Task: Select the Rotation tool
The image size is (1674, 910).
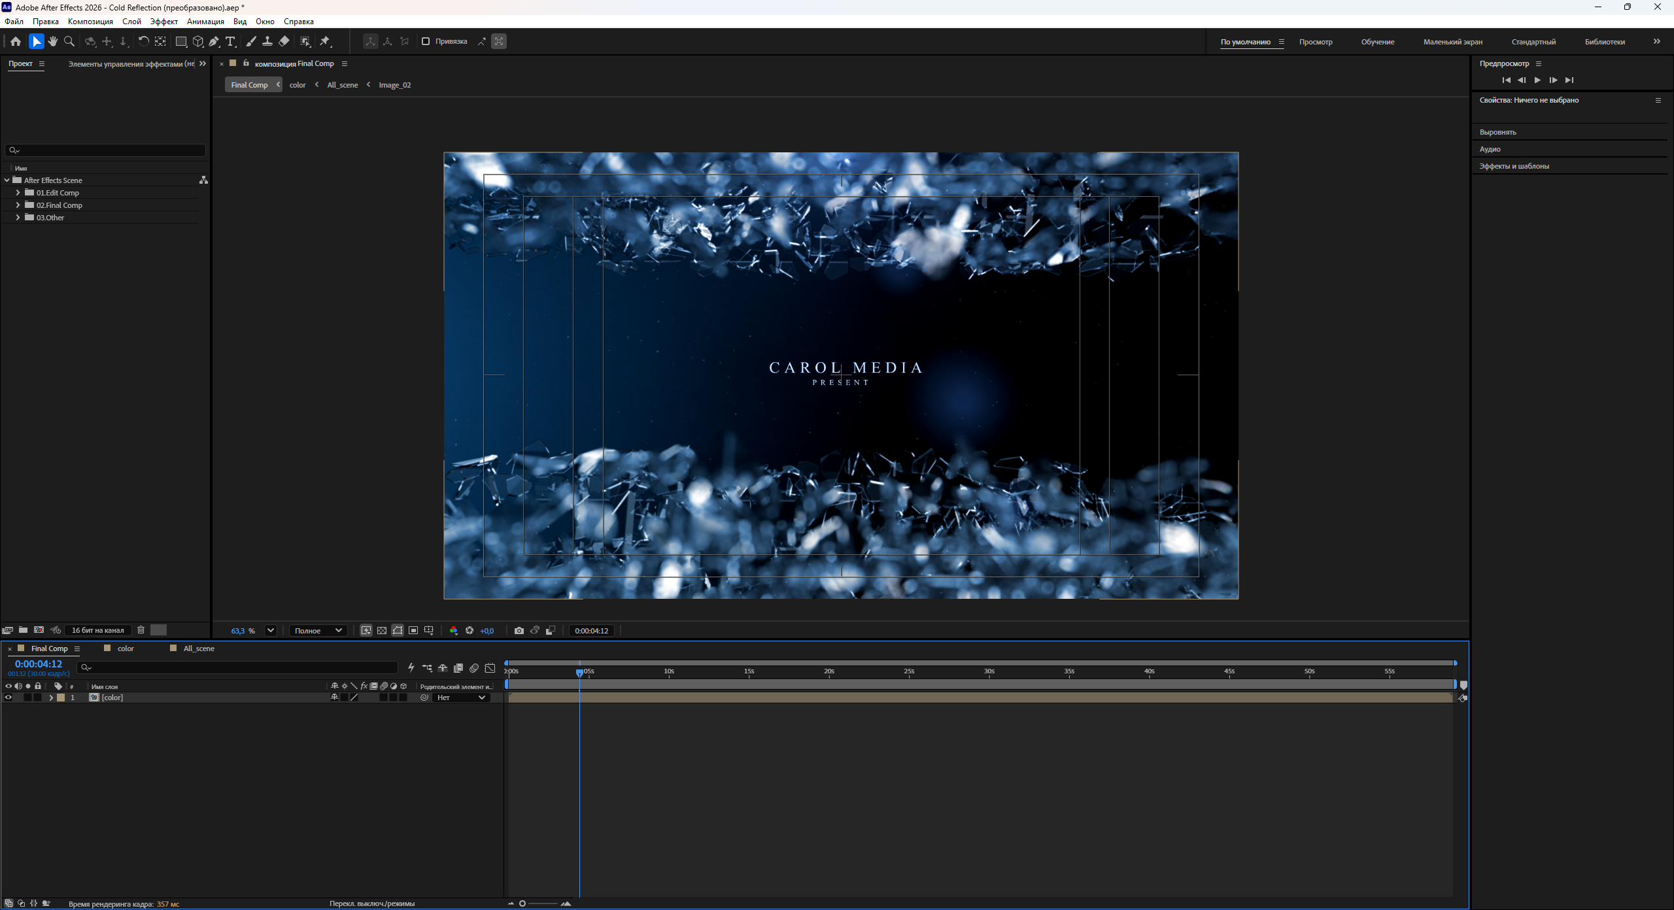Action: point(143,41)
